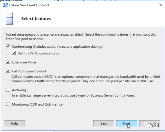Cancel the Define New Front End Pool wizard

pyautogui.click(x=150, y=123)
